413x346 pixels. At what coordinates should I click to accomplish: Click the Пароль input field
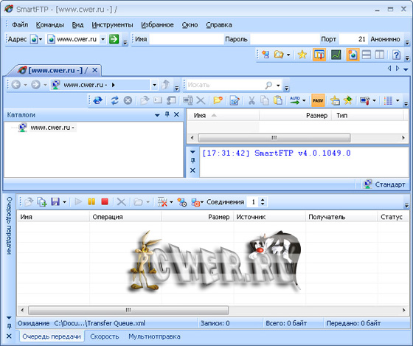[x=285, y=39]
